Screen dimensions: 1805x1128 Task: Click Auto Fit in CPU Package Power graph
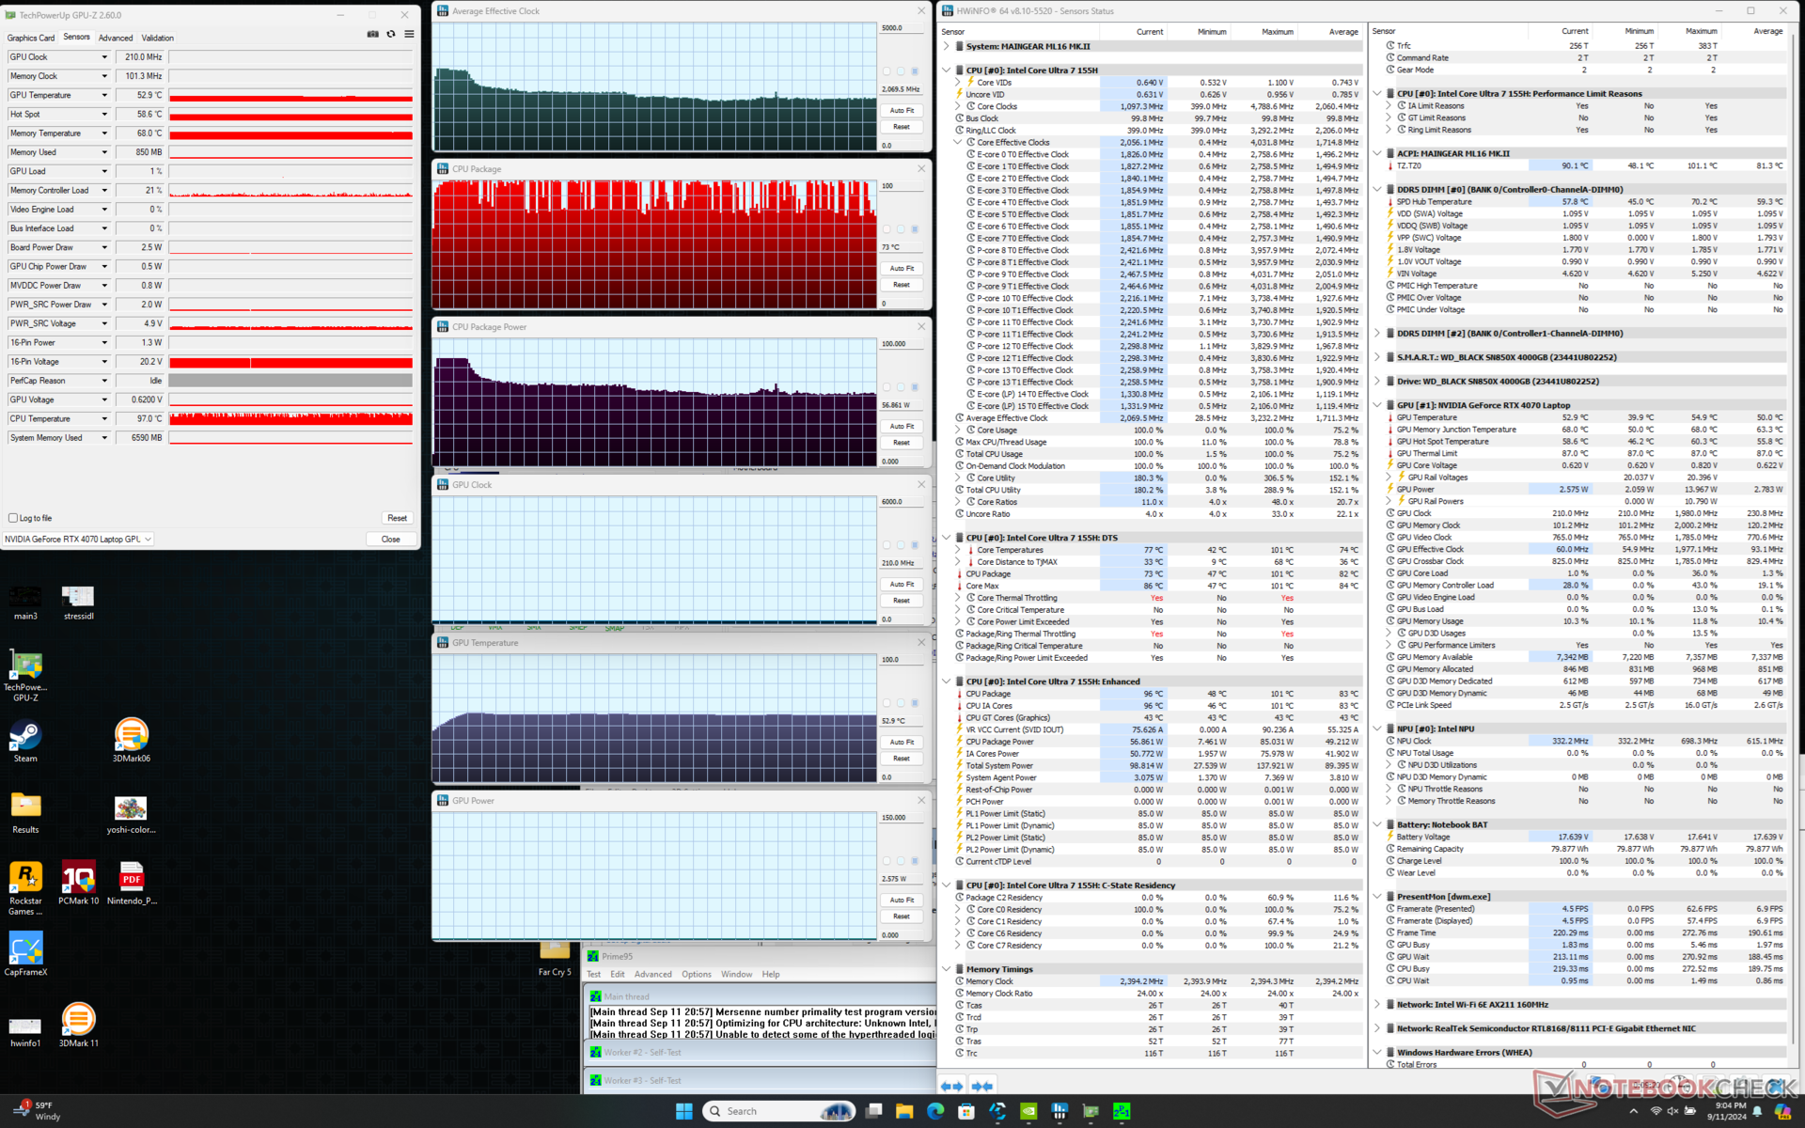[x=902, y=426]
